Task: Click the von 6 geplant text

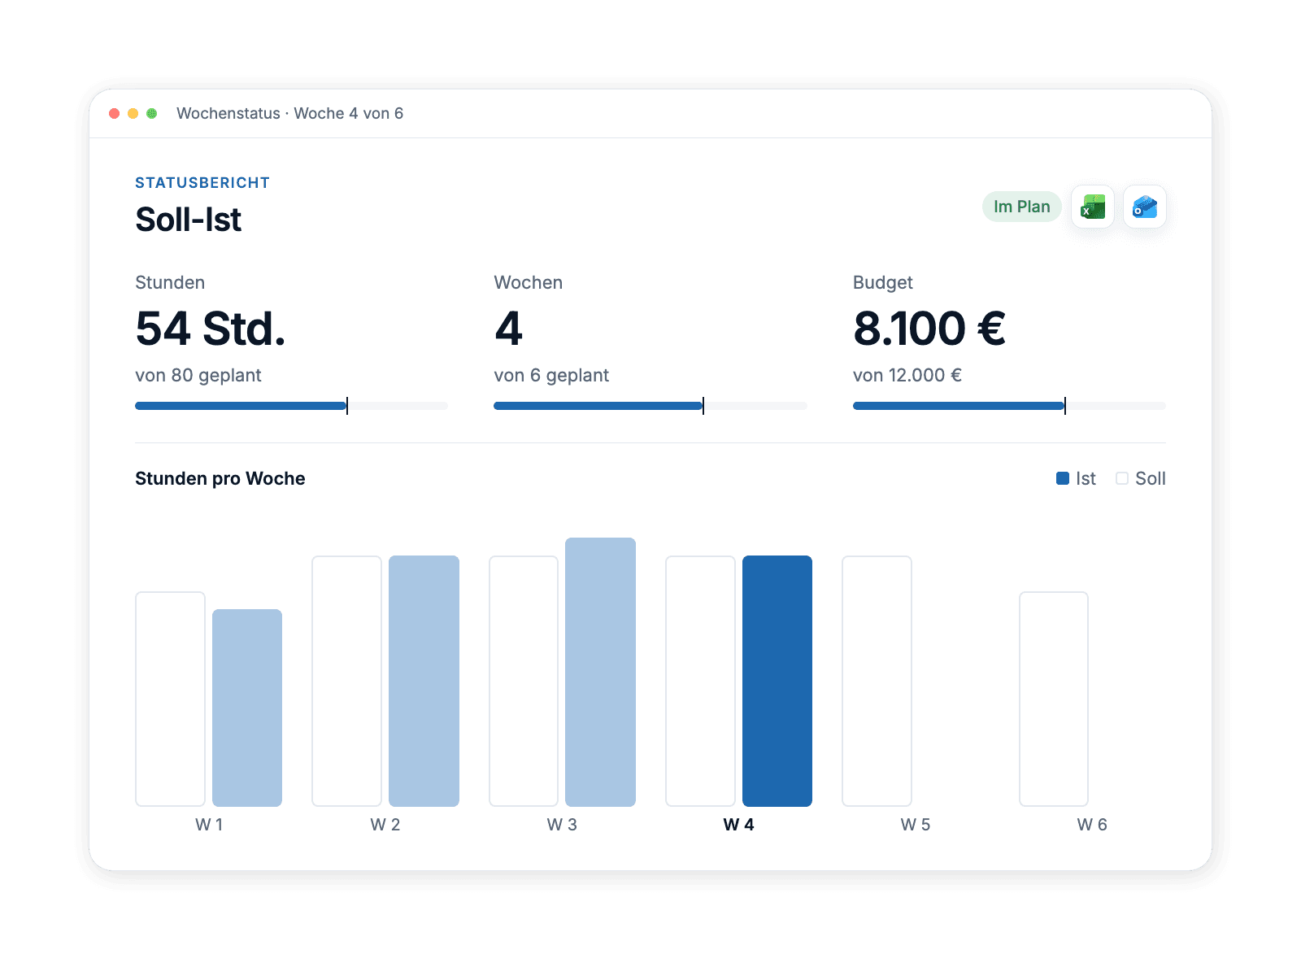Action: pos(551,375)
